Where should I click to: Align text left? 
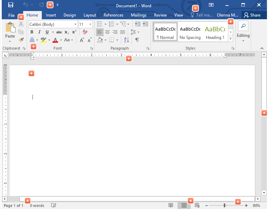tap(100, 32)
